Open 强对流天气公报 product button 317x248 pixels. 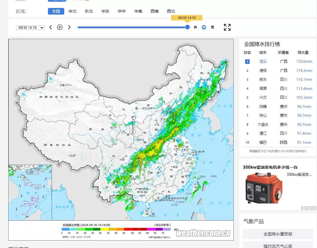278,245
